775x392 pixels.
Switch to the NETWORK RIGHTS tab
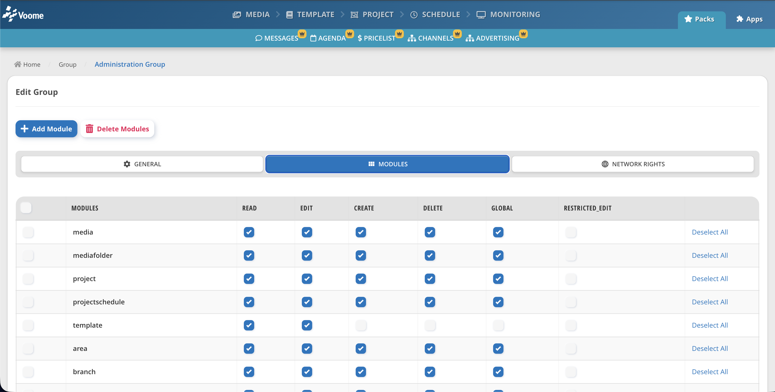click(x=633, y=164)
